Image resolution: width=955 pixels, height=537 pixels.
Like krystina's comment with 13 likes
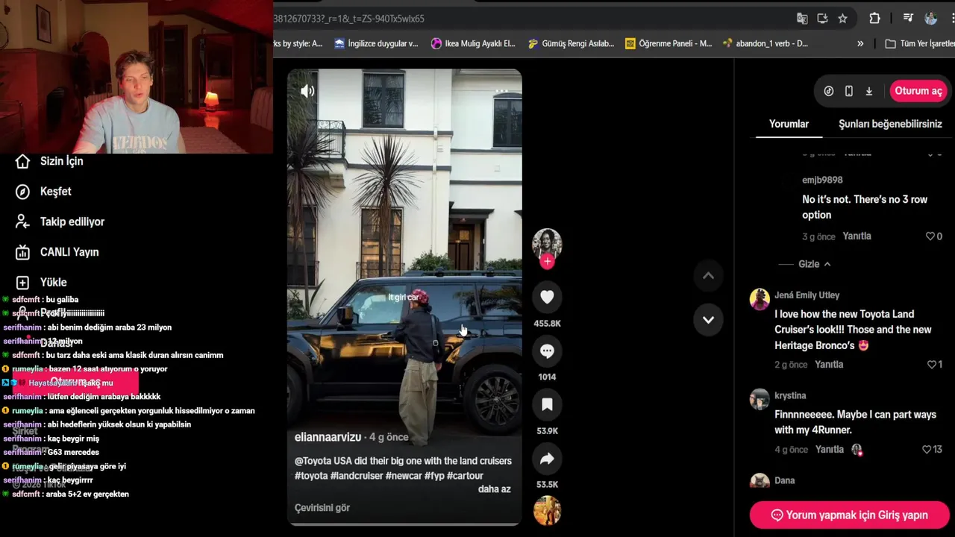tap(927, 450)
